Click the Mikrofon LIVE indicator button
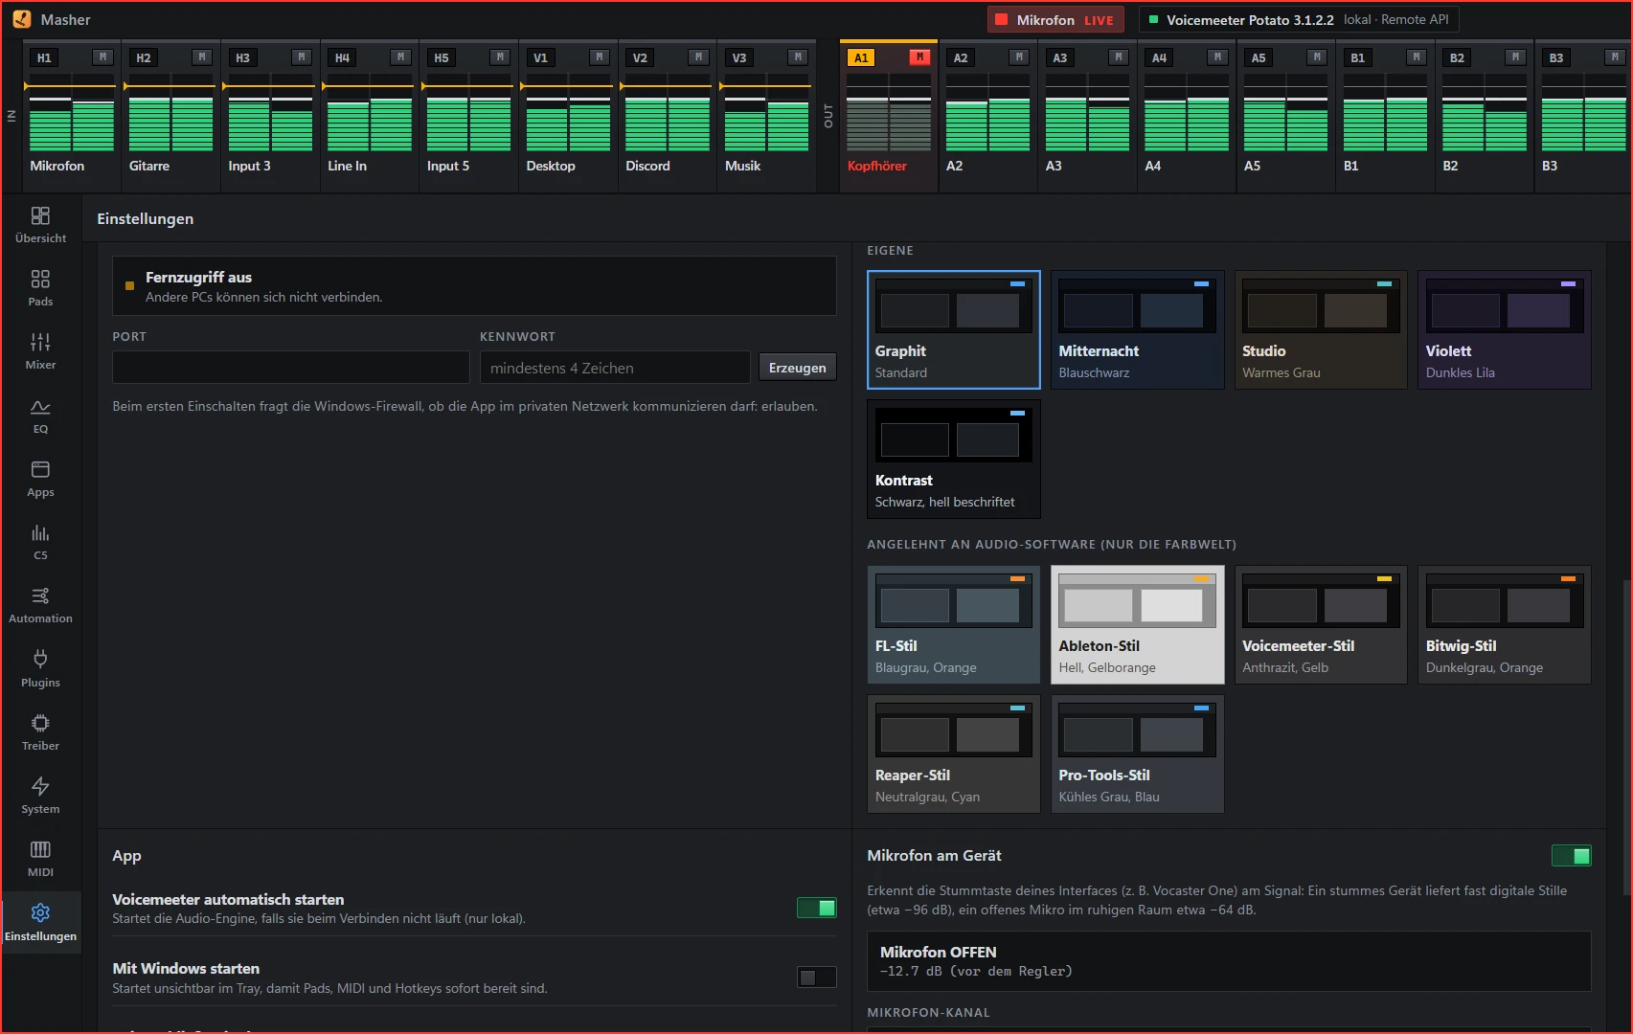The width and height of the screenshot is (1633, 1034). pyautogui.click(x=1055, y=19)
